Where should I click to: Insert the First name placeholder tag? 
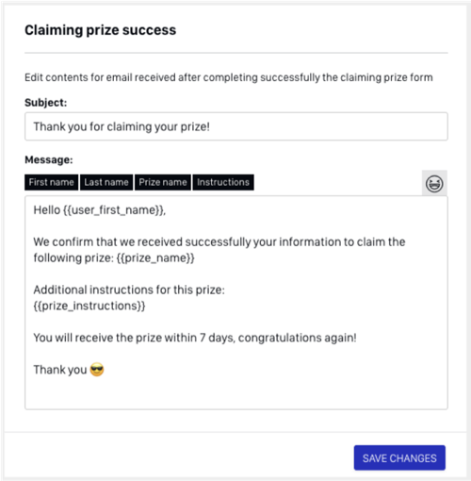(x=51, y=182)
